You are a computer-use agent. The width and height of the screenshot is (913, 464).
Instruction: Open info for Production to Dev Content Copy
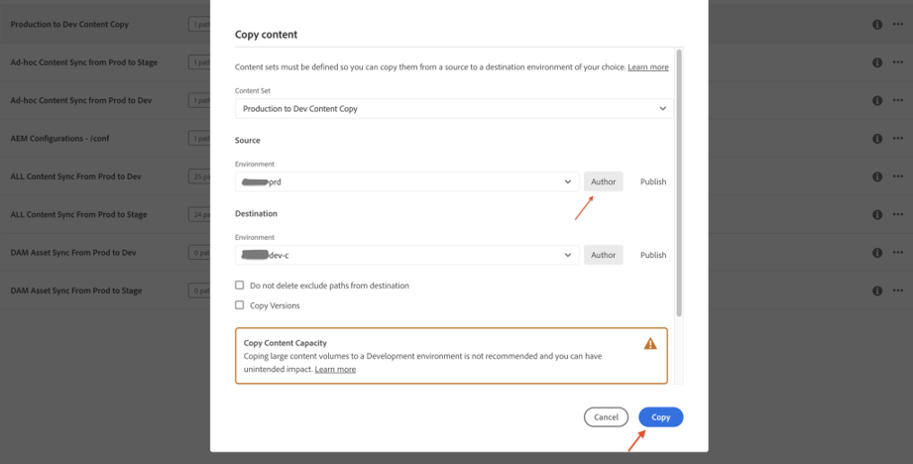[x=877, y=25]
